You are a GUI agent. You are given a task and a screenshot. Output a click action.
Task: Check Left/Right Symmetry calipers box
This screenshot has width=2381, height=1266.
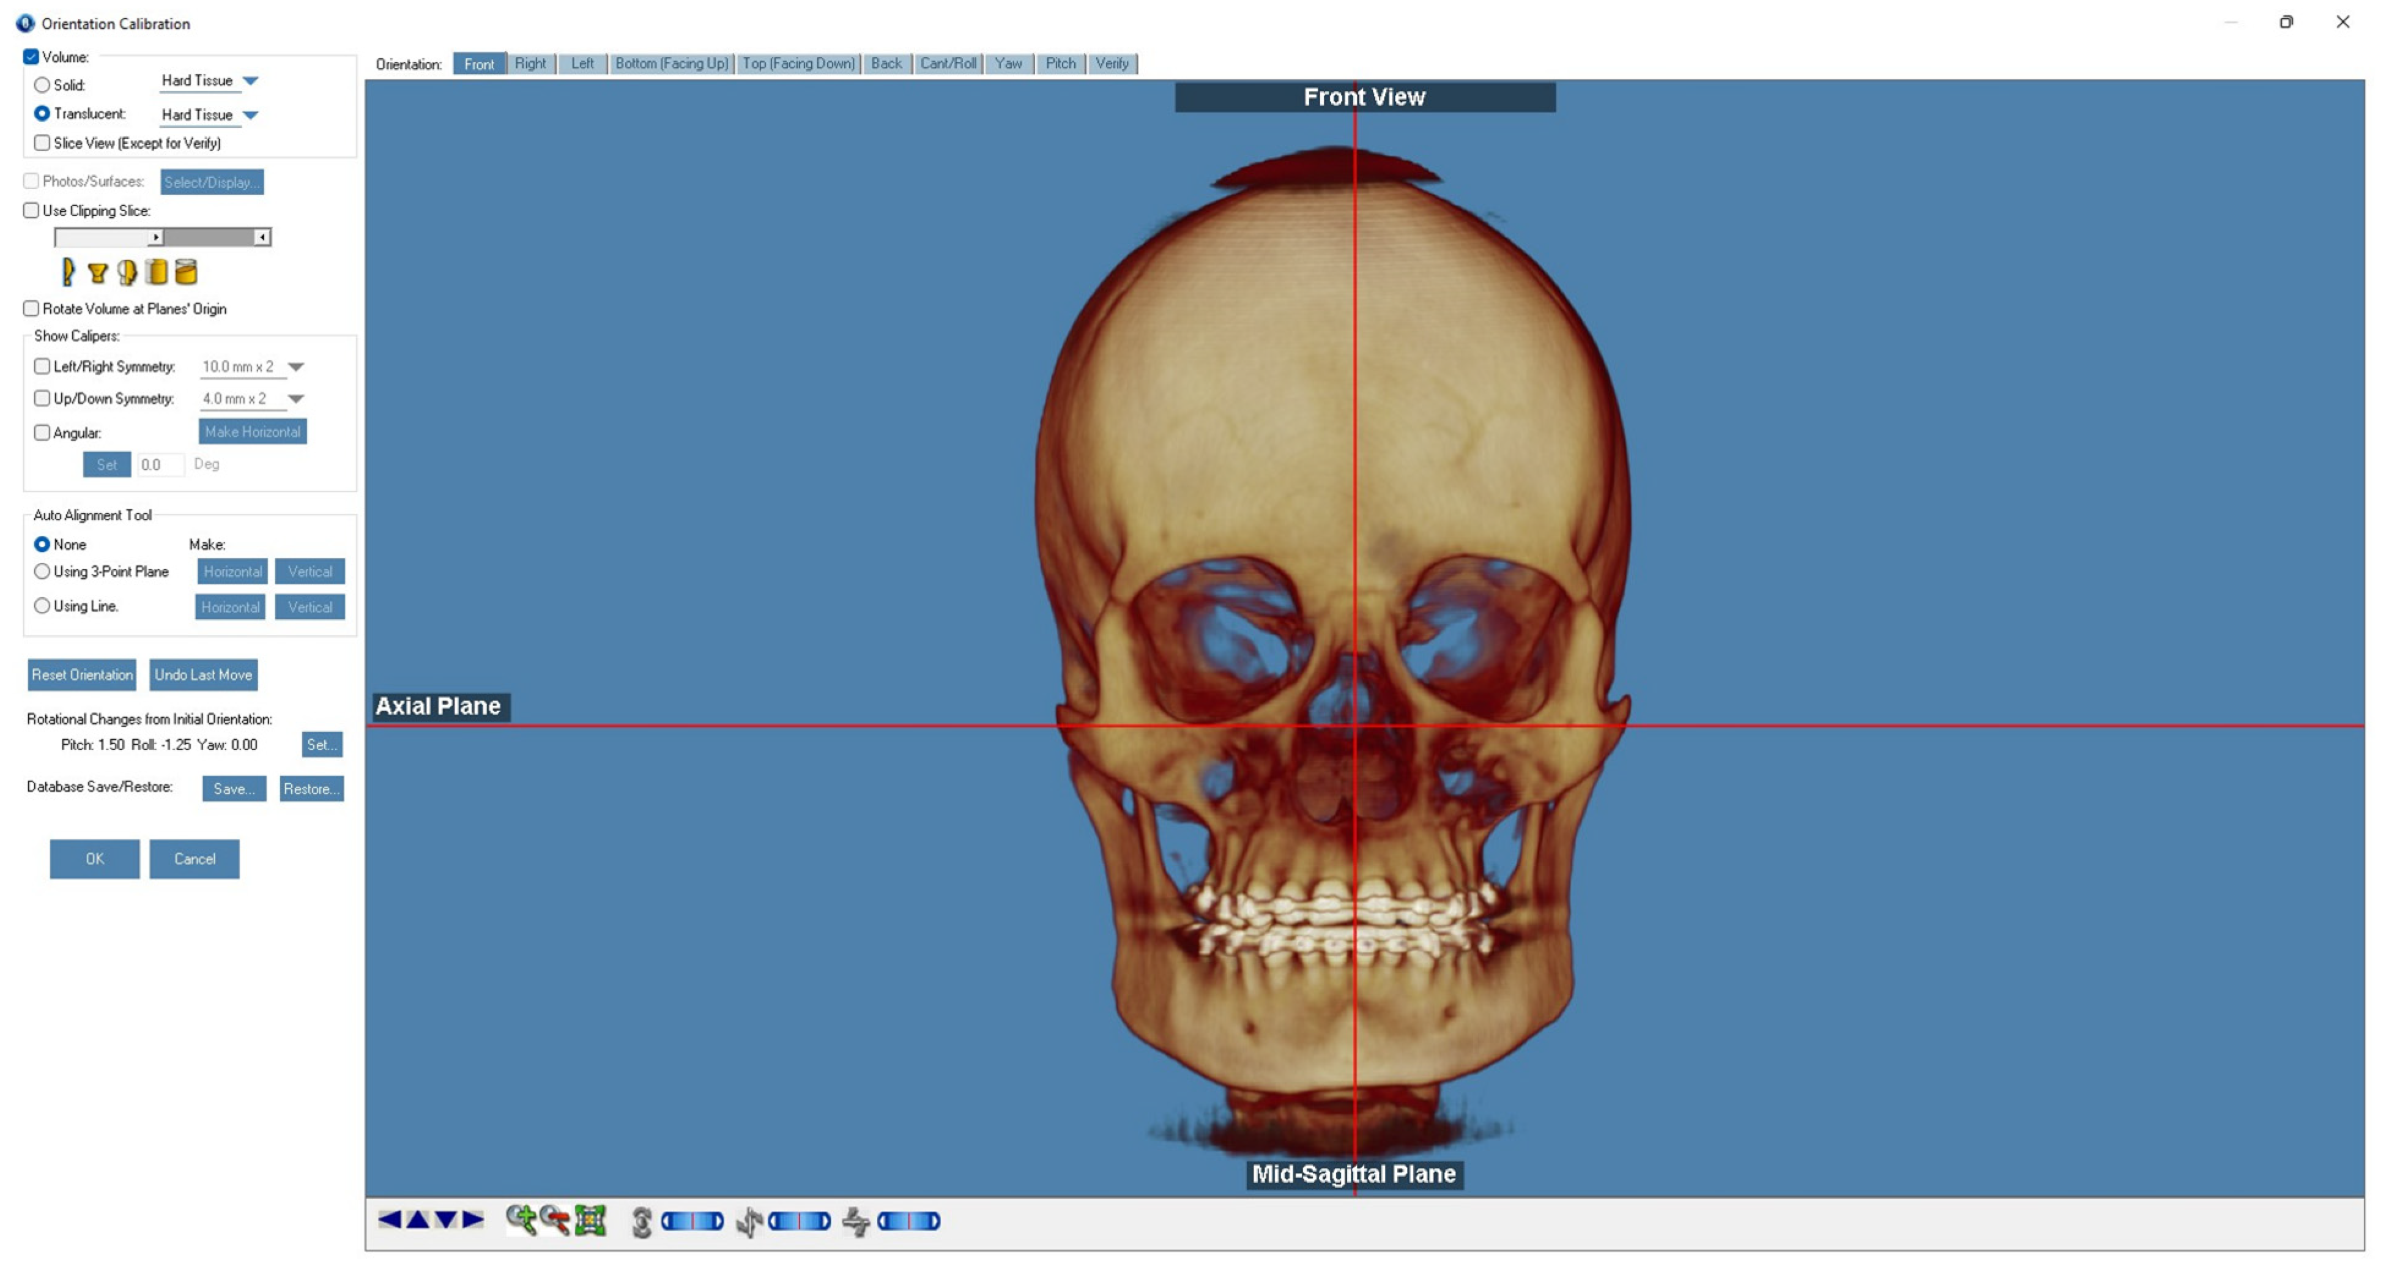[43, 367]
